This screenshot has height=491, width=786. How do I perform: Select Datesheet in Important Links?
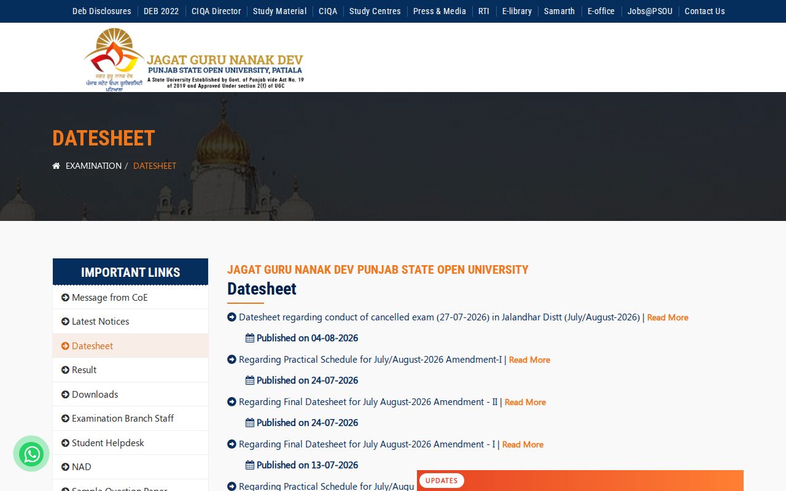tap(130, 346)
